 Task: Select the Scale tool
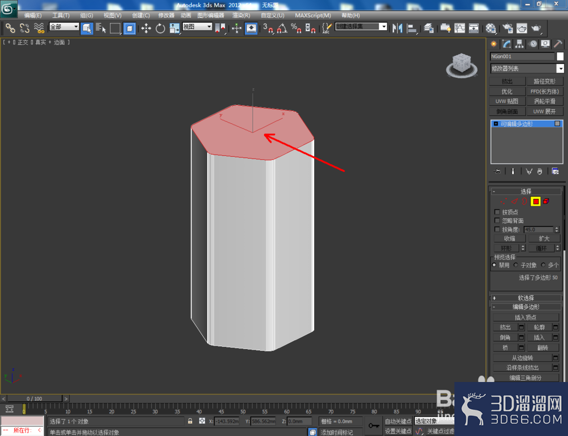(x=174, y=28)
